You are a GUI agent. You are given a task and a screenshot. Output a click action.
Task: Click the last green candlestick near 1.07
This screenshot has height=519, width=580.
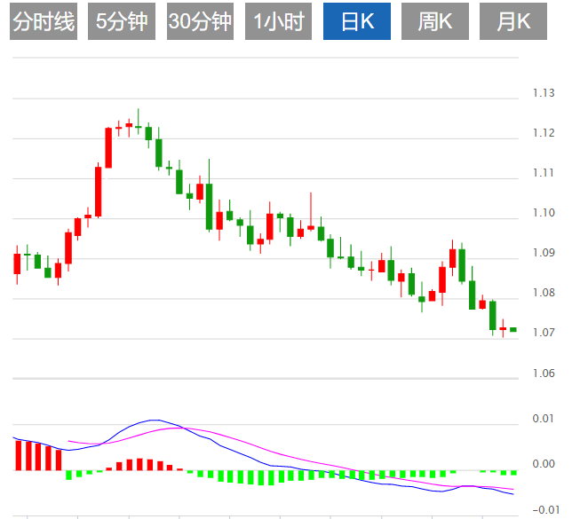pyautogui.click(x=513, y=329)
